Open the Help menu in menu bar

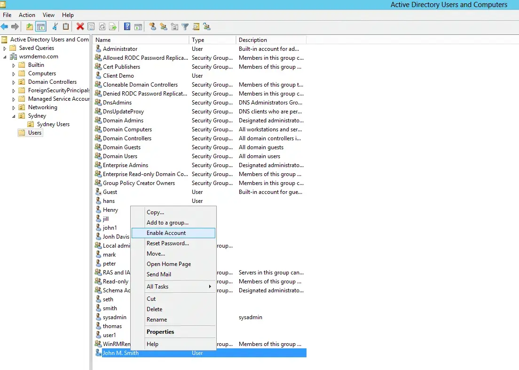pos(68,15)
